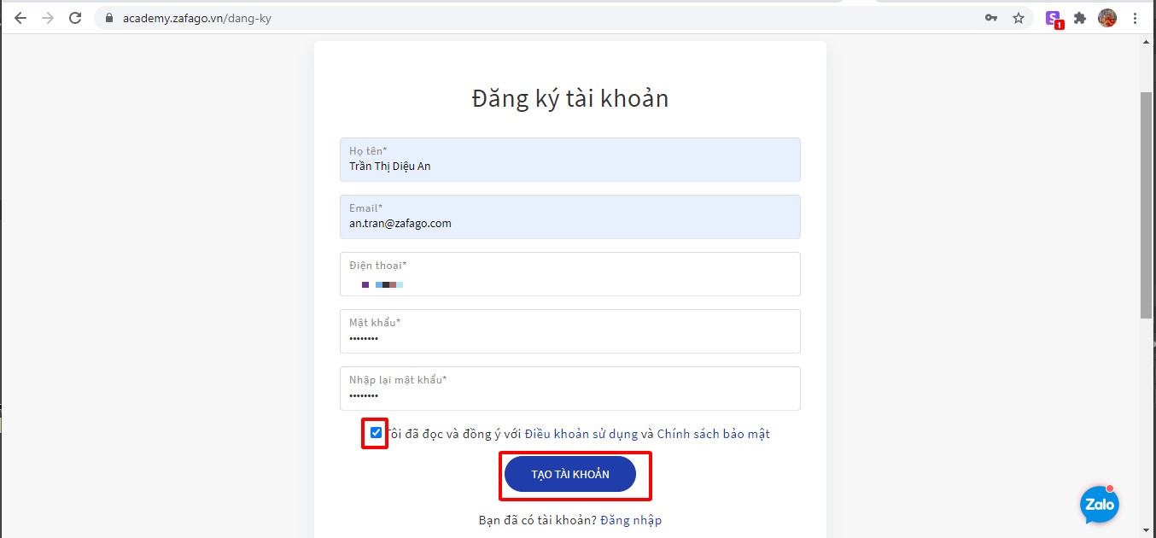Click the Chrome profile avatar

(x=1107, y=18)
